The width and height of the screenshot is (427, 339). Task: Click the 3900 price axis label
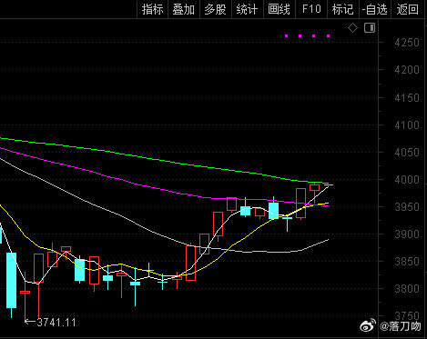[x=407, y=234]
